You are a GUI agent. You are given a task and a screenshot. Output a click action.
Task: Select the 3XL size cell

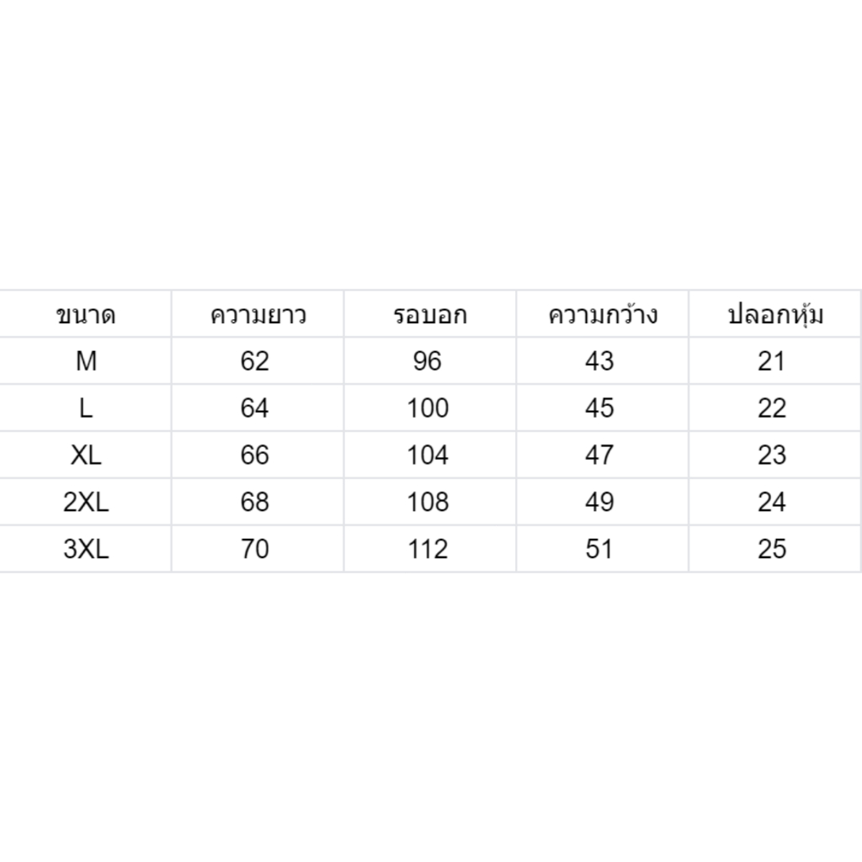pos(86,549)
